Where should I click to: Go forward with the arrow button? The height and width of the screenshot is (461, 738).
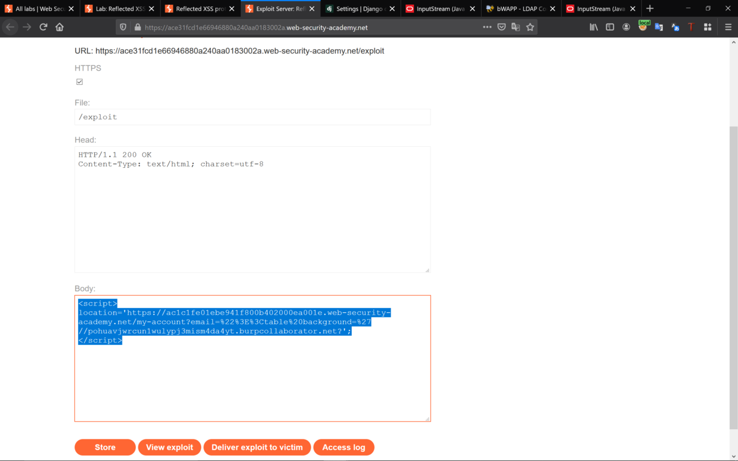click(x=26, y=27)
